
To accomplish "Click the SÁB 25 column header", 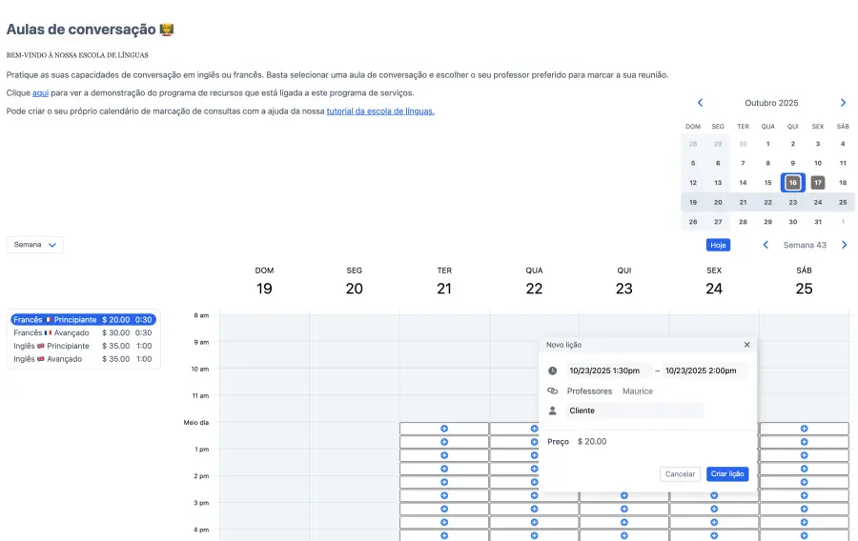I will click(804, 282).
